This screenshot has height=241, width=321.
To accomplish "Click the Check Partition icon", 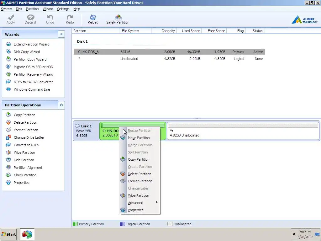I will [8, 175].
